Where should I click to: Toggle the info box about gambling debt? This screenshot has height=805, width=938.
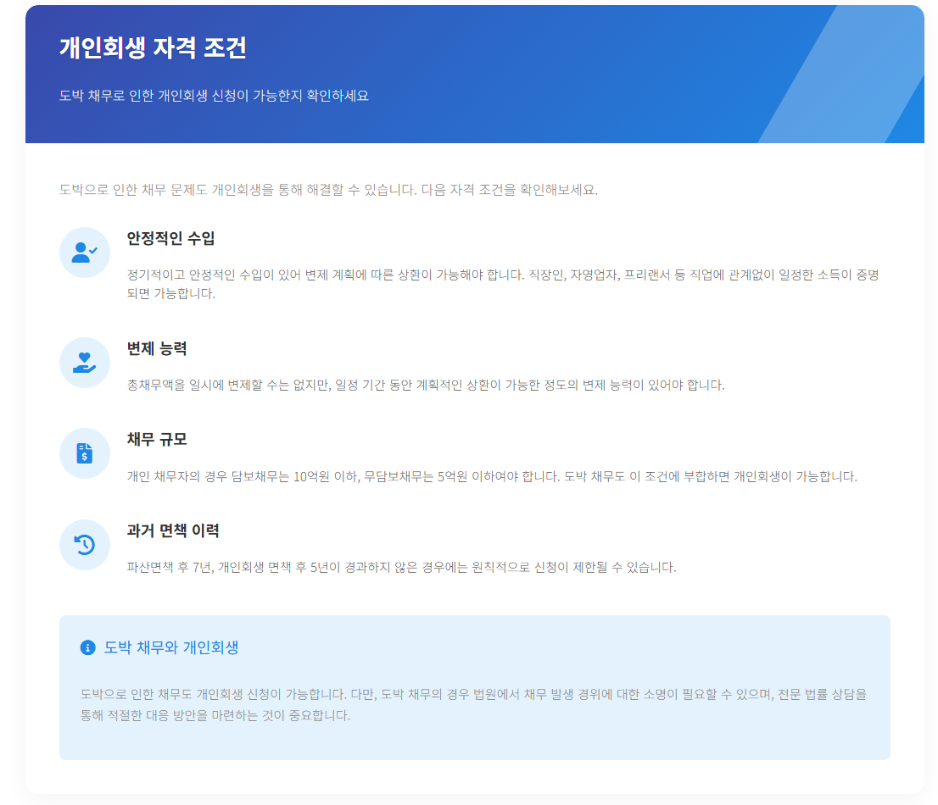click(x=474, y=686)
